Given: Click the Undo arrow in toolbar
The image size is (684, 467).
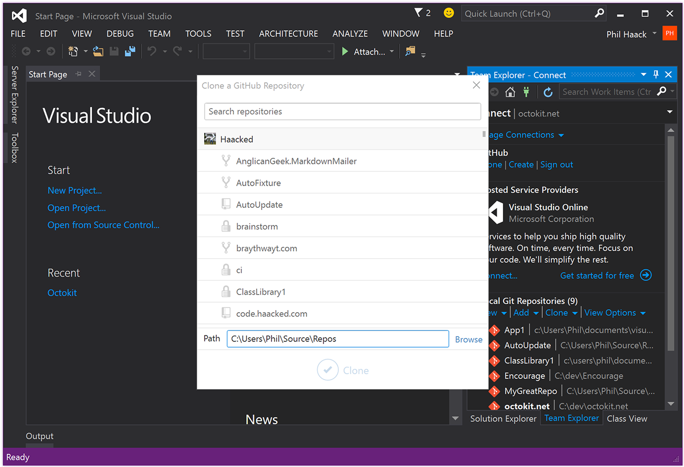Looking at the screenshot, I should click(x=152, y=51).
